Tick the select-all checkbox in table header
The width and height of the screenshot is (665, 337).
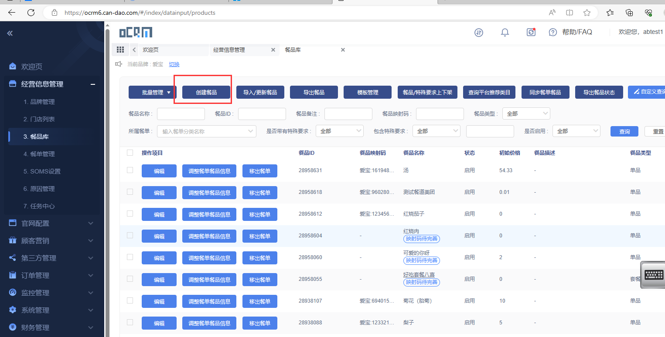[130, 153]
